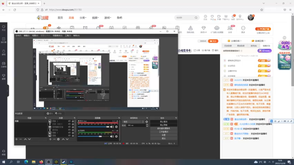Adjust the Mic/Aux volume slider
Screen dimensions: 294x165
coord(93,127)
